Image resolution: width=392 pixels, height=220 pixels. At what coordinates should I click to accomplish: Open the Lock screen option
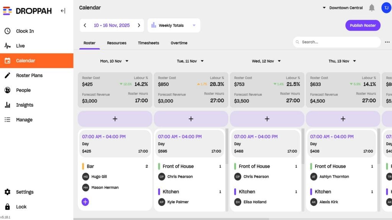[21, 207]
